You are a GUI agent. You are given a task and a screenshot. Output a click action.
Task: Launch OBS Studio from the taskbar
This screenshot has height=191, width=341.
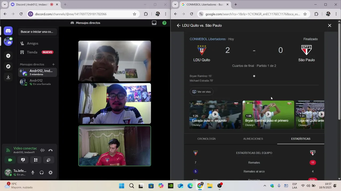pyautogui.click(x=220, y=186)
